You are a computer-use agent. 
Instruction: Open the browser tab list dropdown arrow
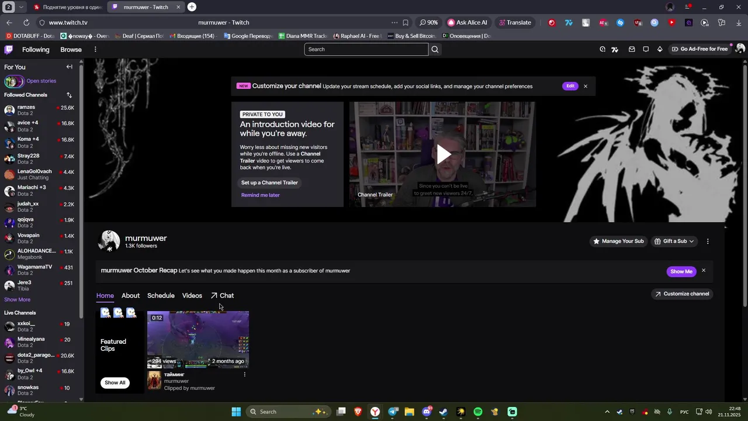click(x=21, y=7)
